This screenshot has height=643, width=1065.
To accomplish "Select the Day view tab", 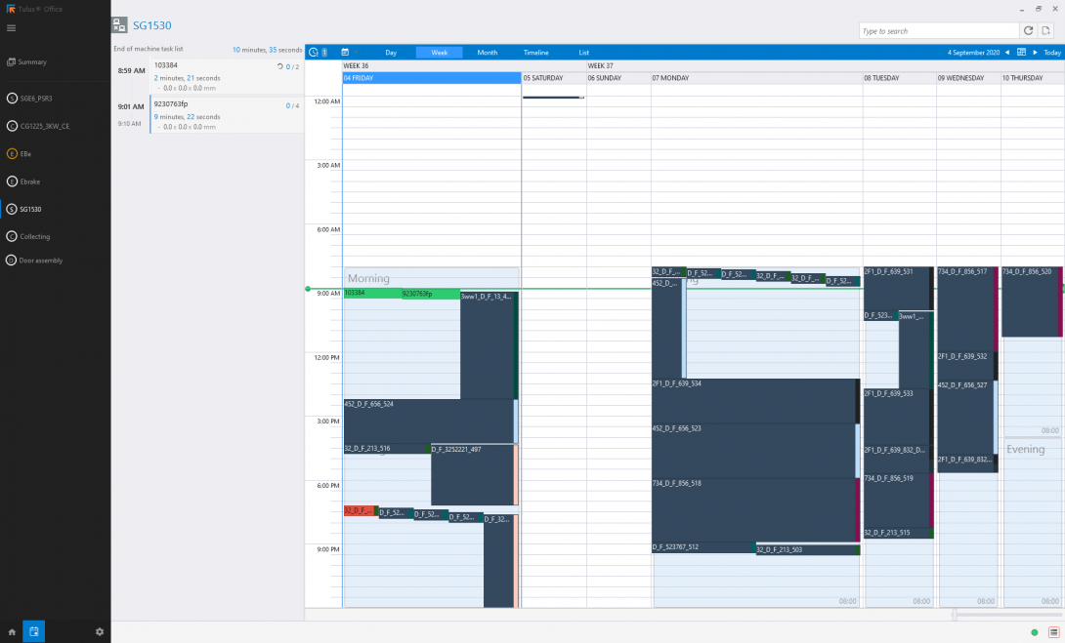I will [x=391, y=53].
